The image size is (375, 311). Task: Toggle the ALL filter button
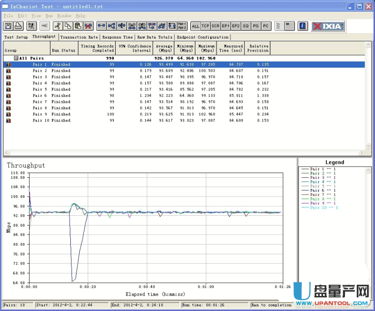coord(195,26)
